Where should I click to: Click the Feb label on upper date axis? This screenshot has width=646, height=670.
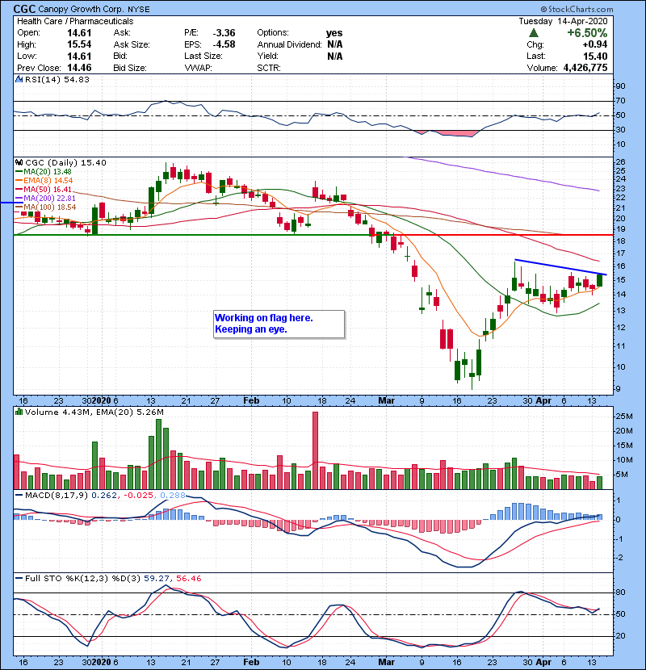click(x=251, y=401)
